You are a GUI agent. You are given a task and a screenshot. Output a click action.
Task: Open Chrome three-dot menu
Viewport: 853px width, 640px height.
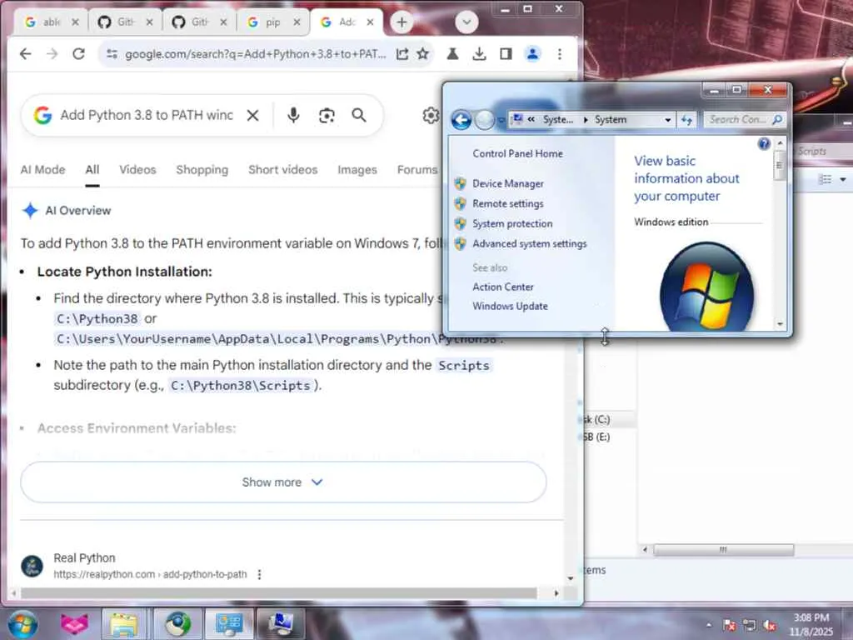tap(560, 54)
